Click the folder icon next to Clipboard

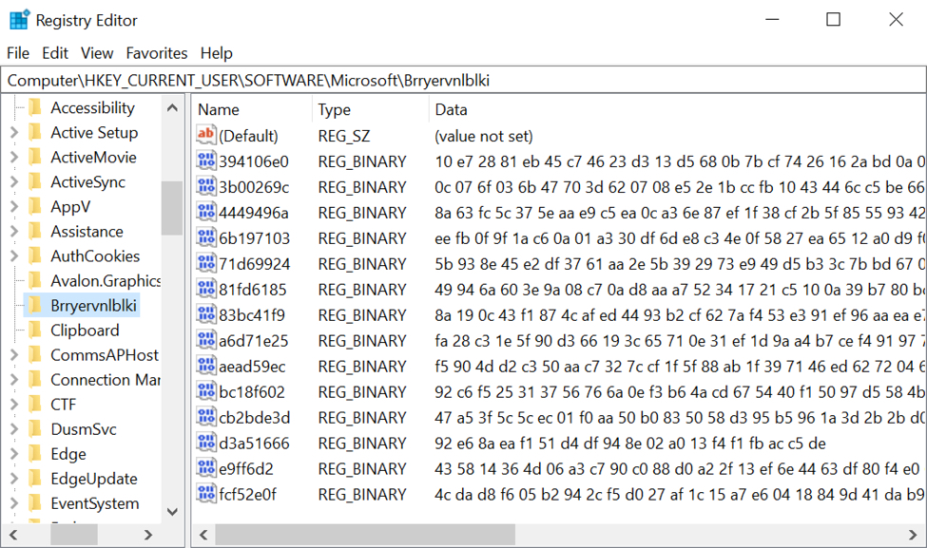(x=35, y=331)
